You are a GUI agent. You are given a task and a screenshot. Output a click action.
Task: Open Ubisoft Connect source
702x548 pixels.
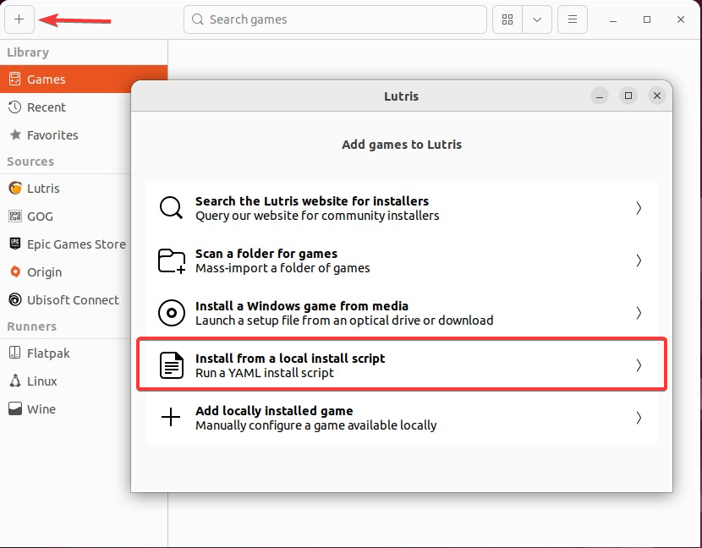(x=73, y=300)
